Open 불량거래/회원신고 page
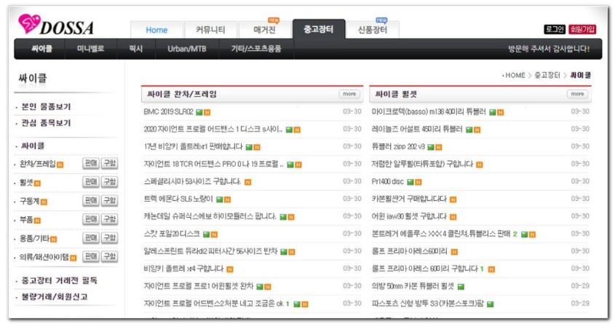The height and width of the screenshot is (327, 615). click(55, 296)
